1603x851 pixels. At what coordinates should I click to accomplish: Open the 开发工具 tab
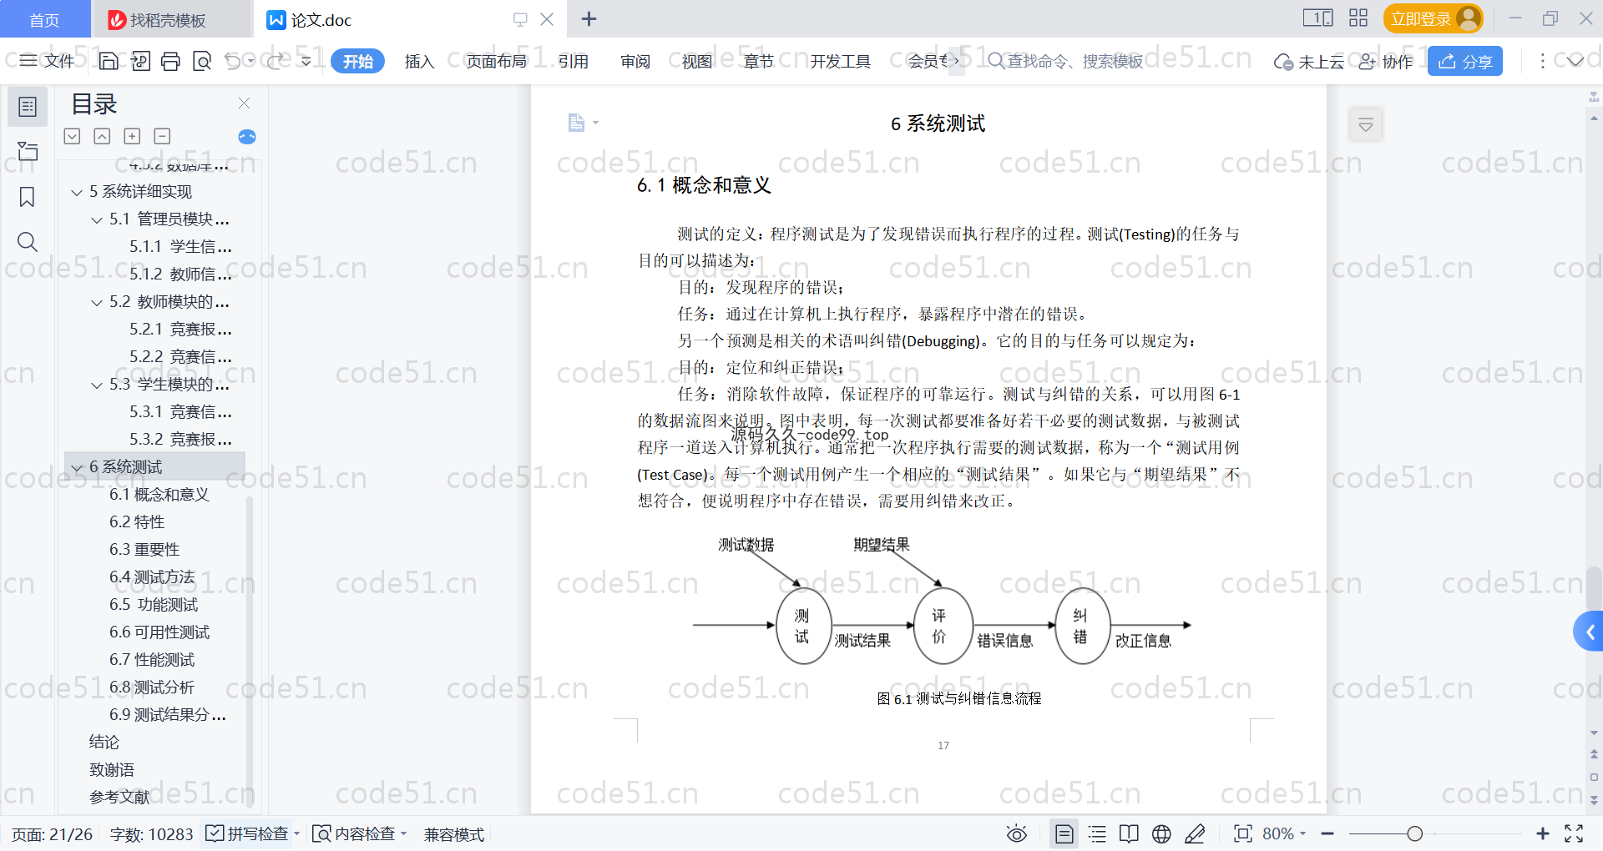[840, 61]
